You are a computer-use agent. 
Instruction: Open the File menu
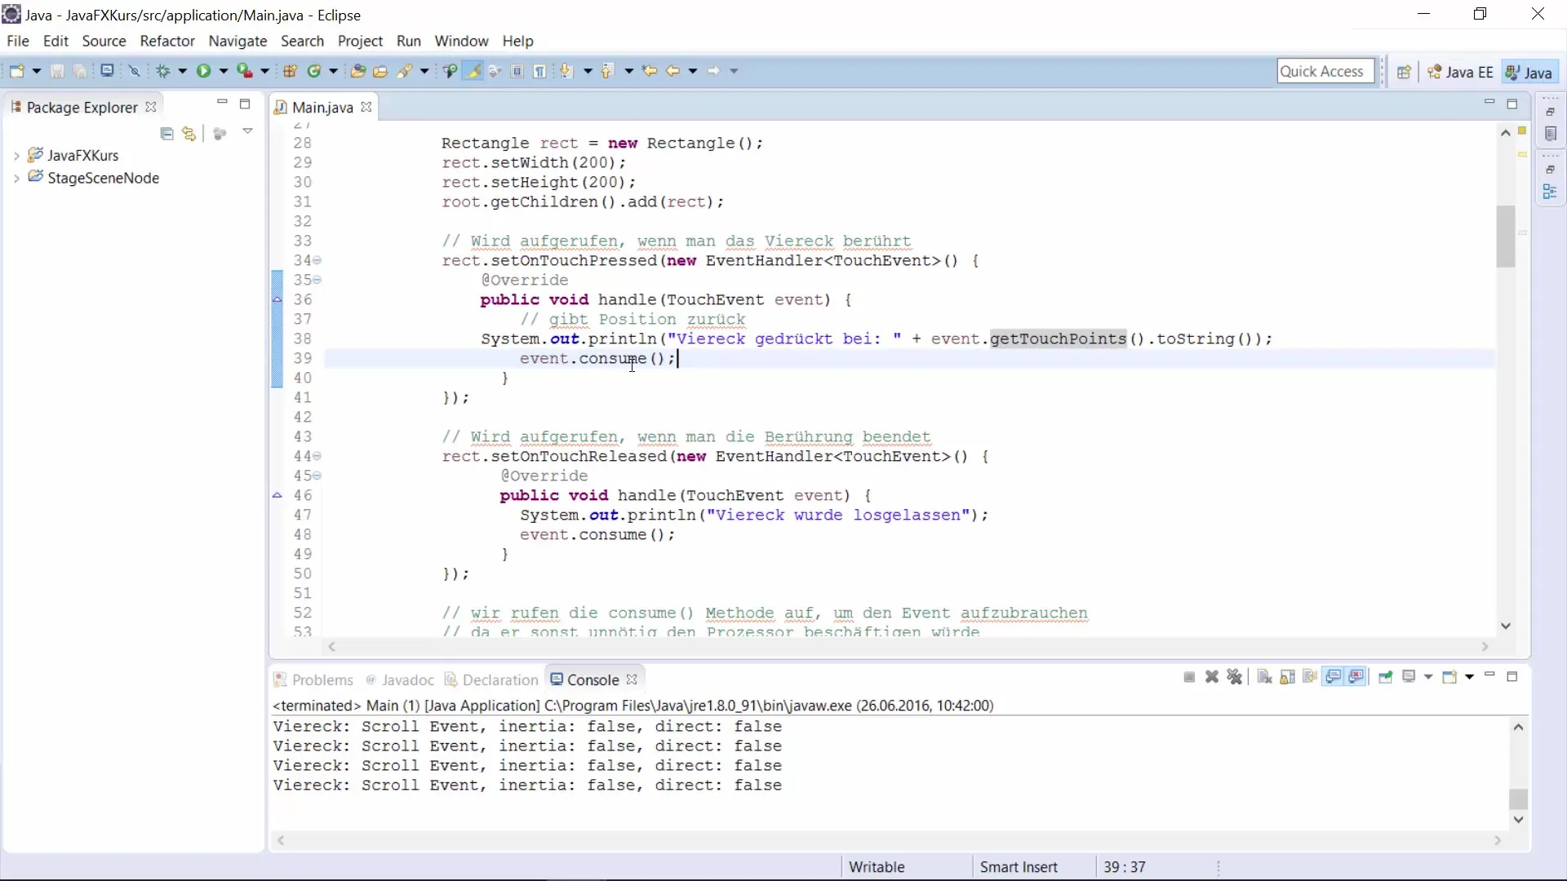pyautogui.click(x=18, y=41)
